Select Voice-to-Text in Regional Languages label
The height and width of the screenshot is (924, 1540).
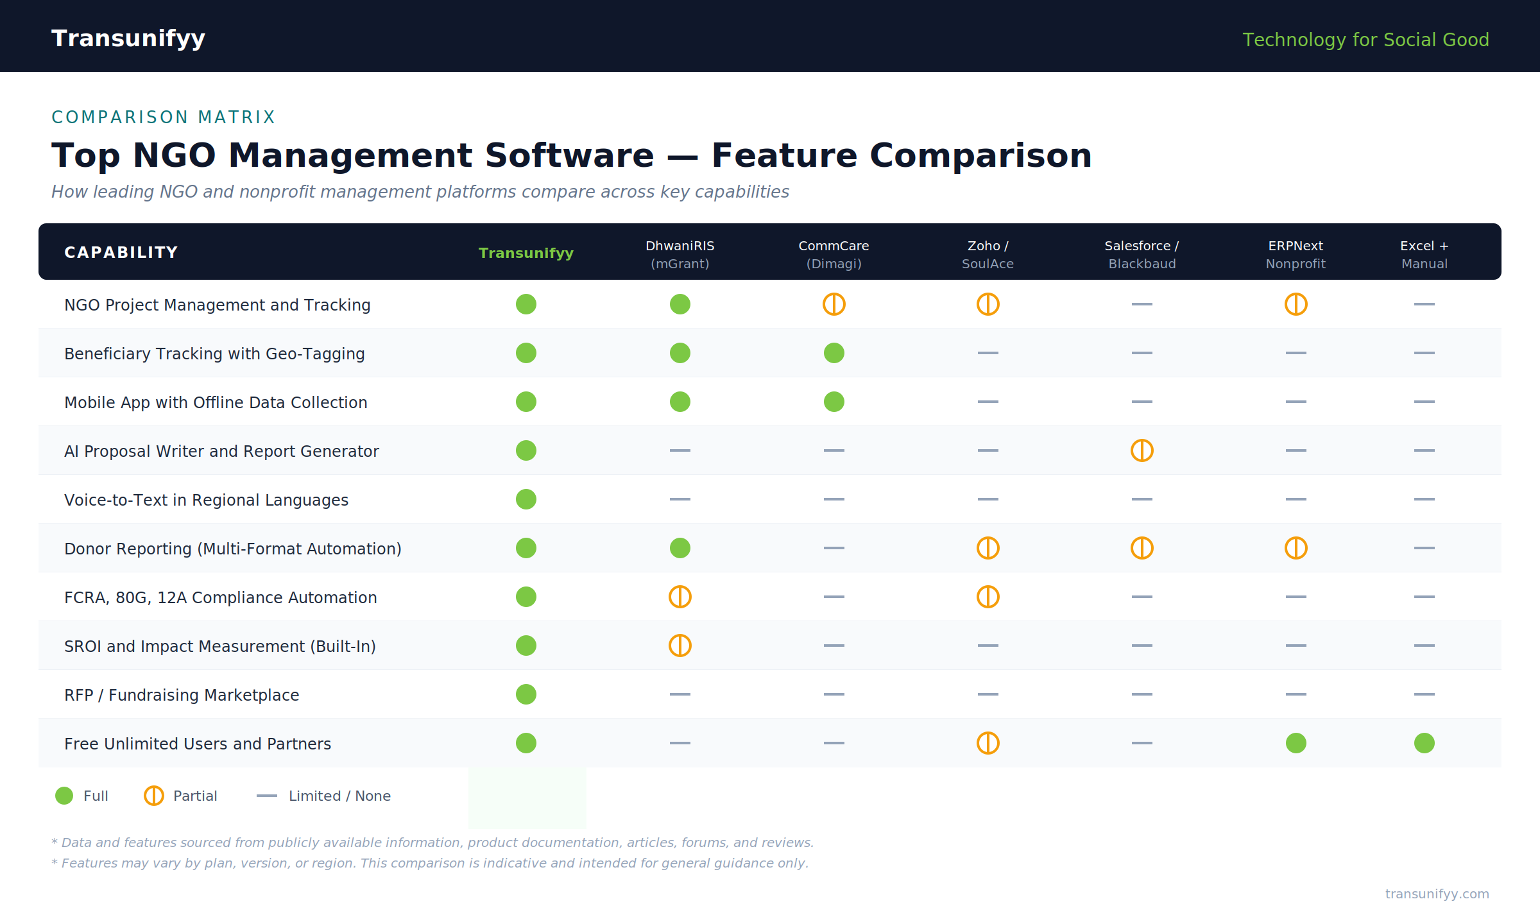206,500
